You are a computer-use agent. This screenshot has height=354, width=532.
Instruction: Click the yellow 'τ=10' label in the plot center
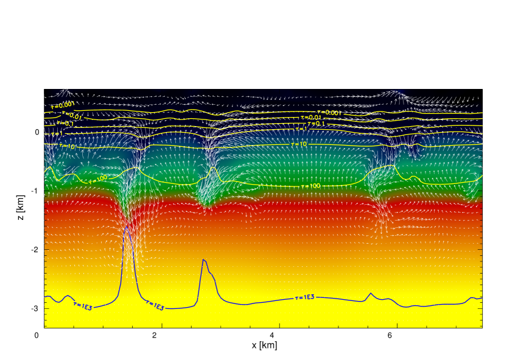299,144
